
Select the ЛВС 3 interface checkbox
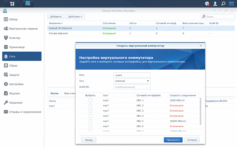coord(90,111)
